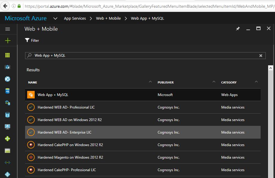Screen dimensions: 275x178
Task: Select Hardened CakePHP- Professional LIC row
Action: (143, 170)
